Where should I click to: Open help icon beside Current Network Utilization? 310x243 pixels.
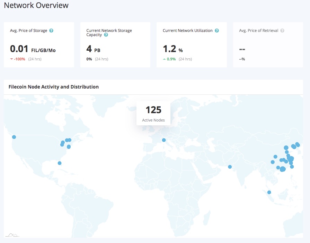(217, 31)
